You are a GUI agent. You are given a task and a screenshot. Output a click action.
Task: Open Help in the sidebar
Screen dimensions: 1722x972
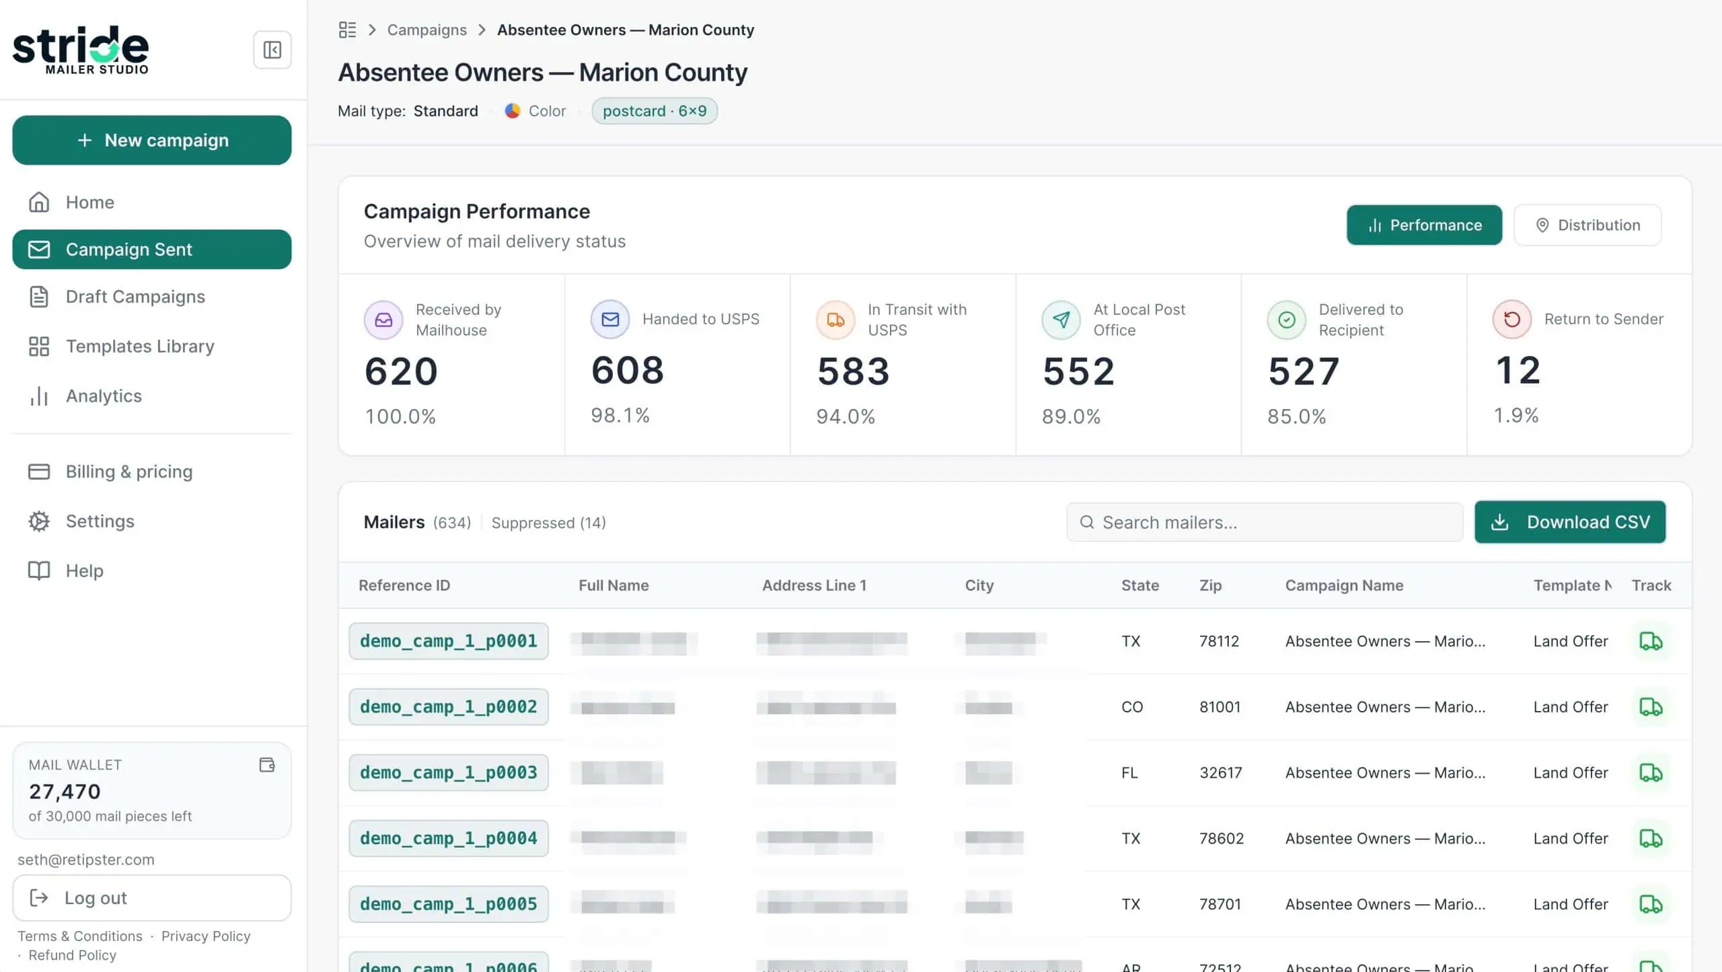(x=152, y=571)
